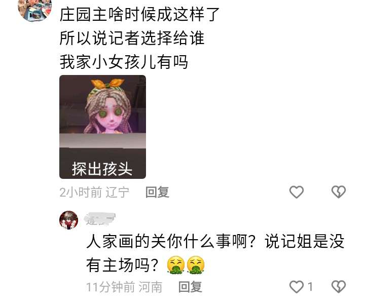This screenshot has height=302, width=365.
Task: Dislike the 辽宁 comment with broken heart
Action: click(339, 192)
